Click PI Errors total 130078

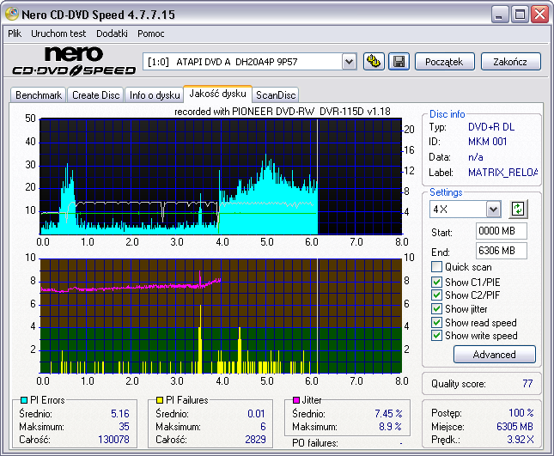coord(113,440)
